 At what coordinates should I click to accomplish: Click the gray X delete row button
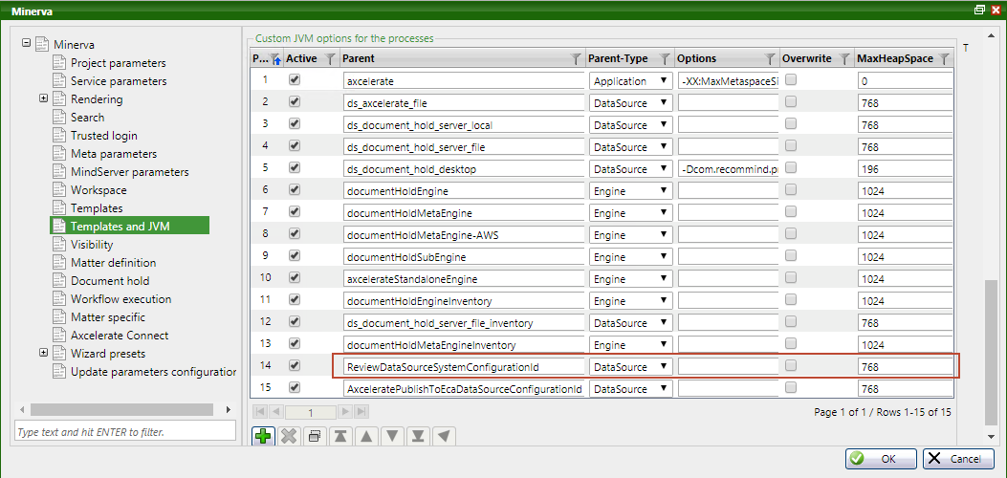(289, 436)
